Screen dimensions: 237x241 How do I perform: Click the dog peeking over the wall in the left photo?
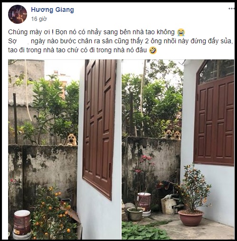tap(72, 140)
